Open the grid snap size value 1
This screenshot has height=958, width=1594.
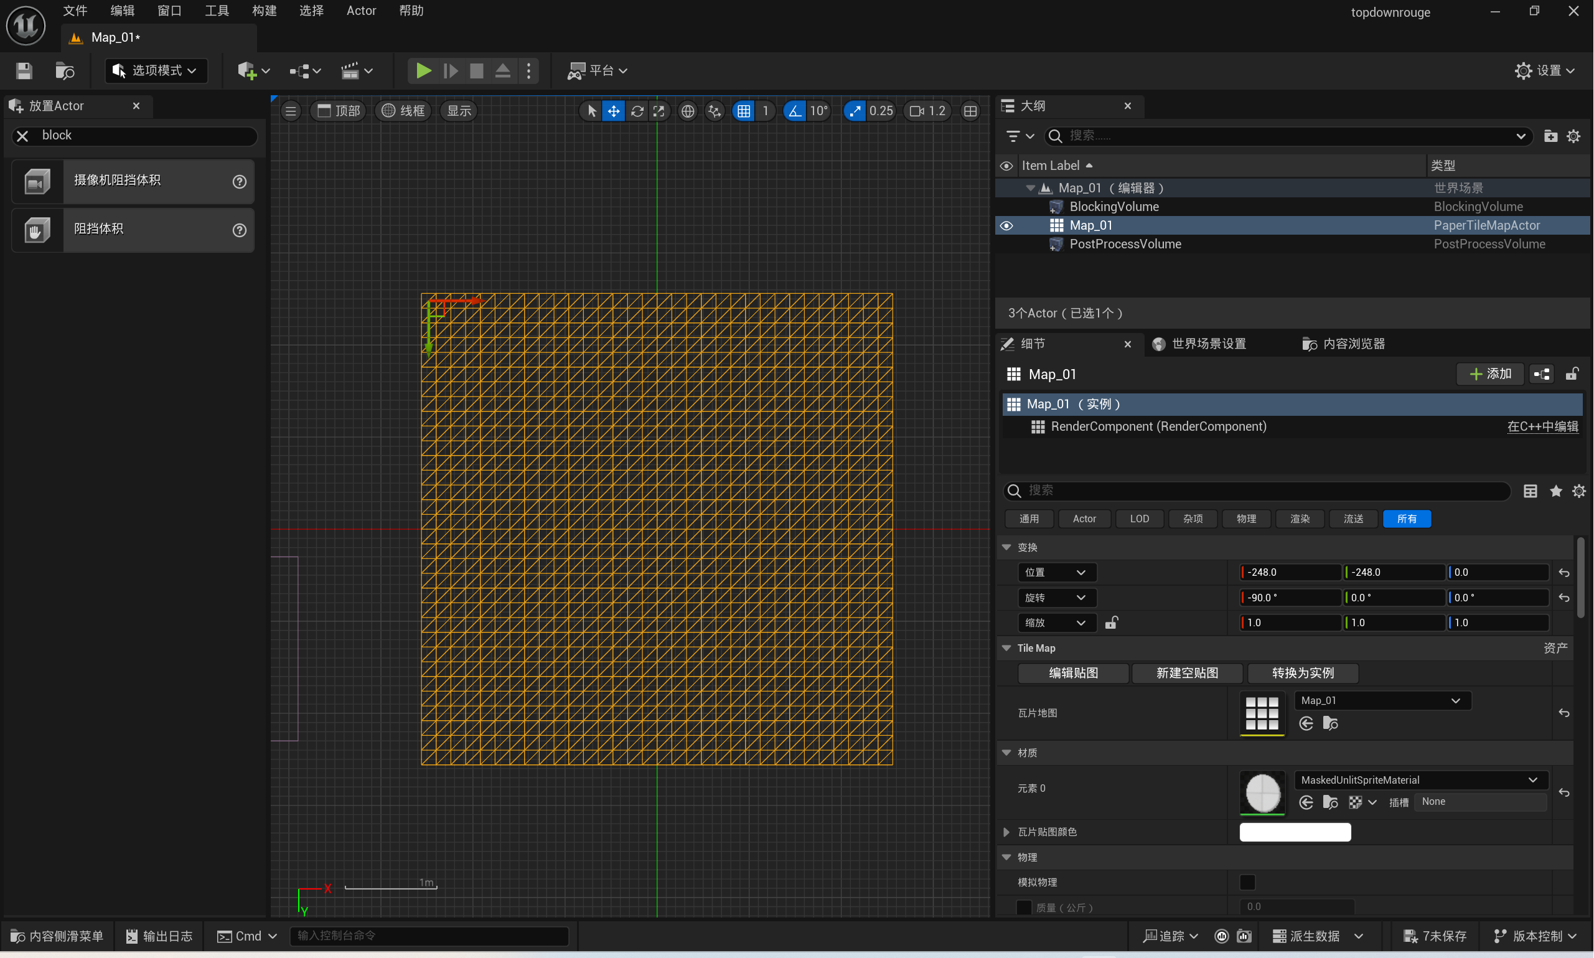coord(766,111)
